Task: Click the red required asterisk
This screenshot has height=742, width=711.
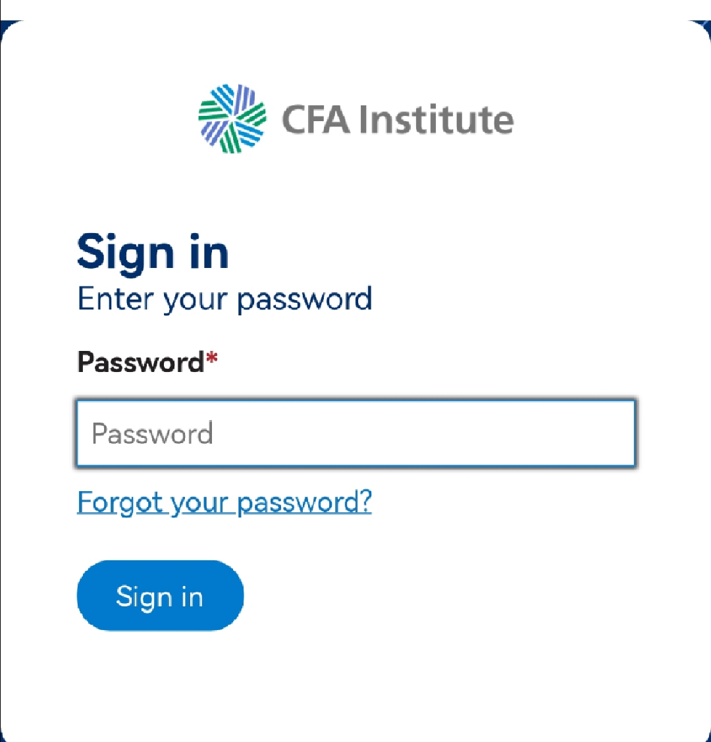Action: coord(211,360)
